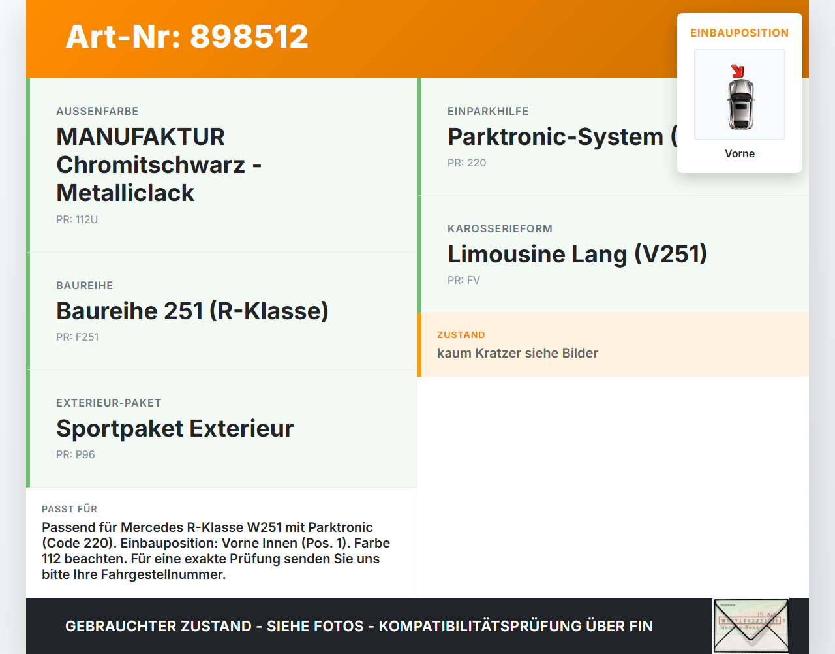Screen dimensions: 835x654
Task: Click the GEBRAUCHTER ZUSTAND footer banner text
Action: coord(359,626)
